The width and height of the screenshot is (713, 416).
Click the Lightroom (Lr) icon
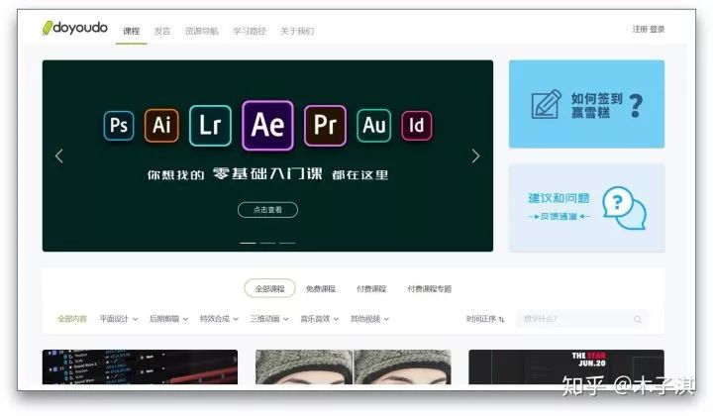tap(210, 125)
